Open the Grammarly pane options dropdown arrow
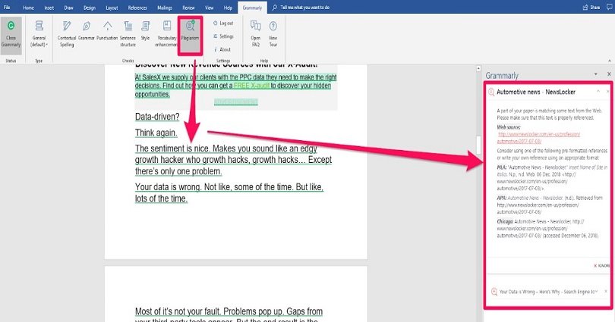 point(596,74)
